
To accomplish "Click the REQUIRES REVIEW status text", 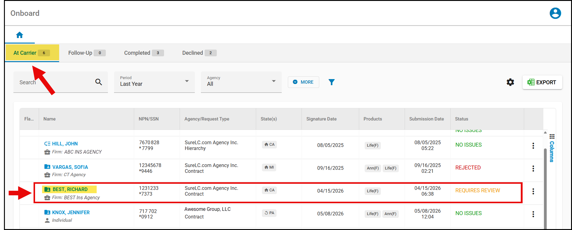I will click(478, 190).
